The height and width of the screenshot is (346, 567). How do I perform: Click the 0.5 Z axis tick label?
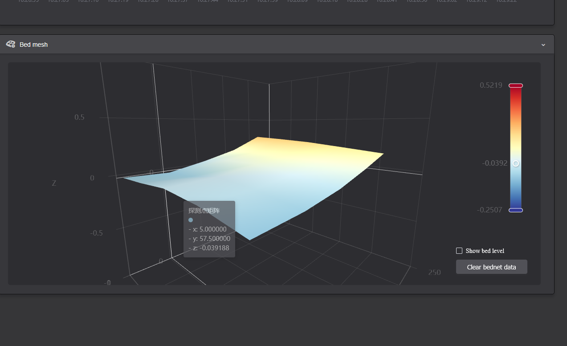[79, 117]
